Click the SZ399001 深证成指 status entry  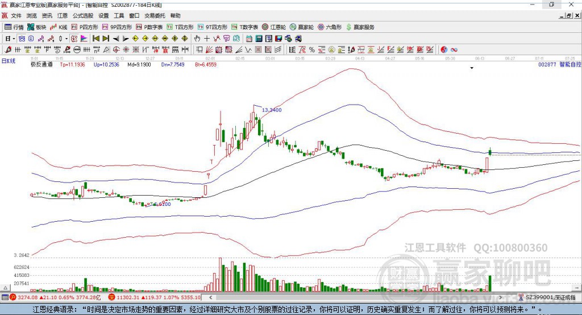(x=547, y=297)
